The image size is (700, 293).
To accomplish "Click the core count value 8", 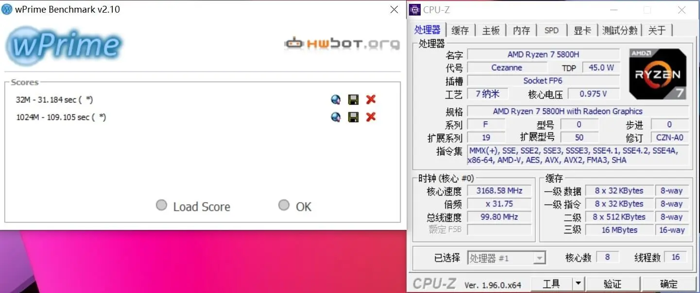I will pyautogui.click(x=607, y=257).
